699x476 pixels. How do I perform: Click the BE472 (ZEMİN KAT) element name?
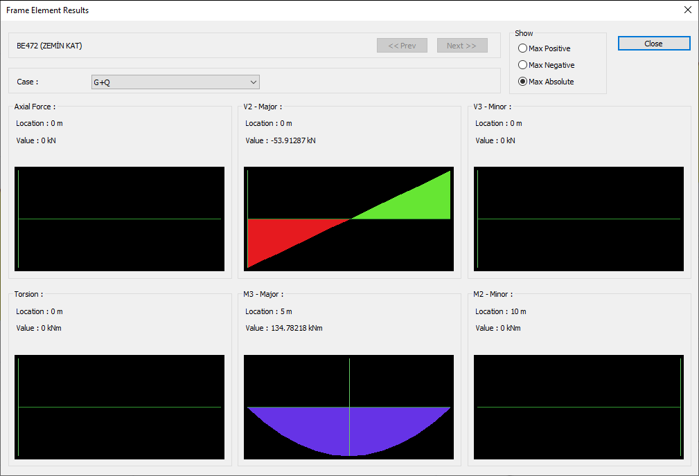click(49, 46)
